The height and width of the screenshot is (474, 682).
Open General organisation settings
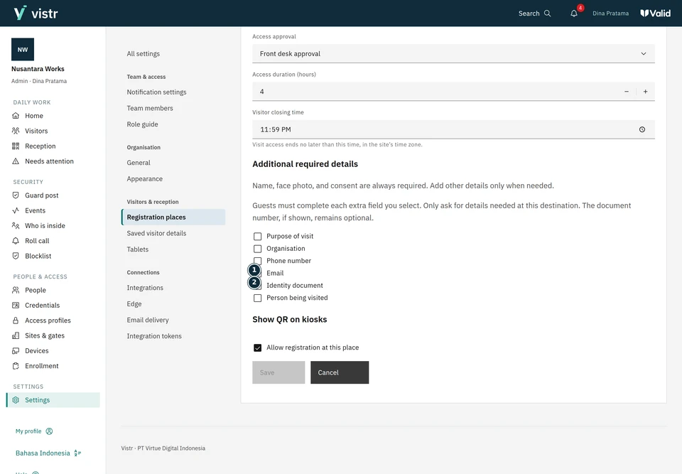pyautogui.click(x=139, y=163)
